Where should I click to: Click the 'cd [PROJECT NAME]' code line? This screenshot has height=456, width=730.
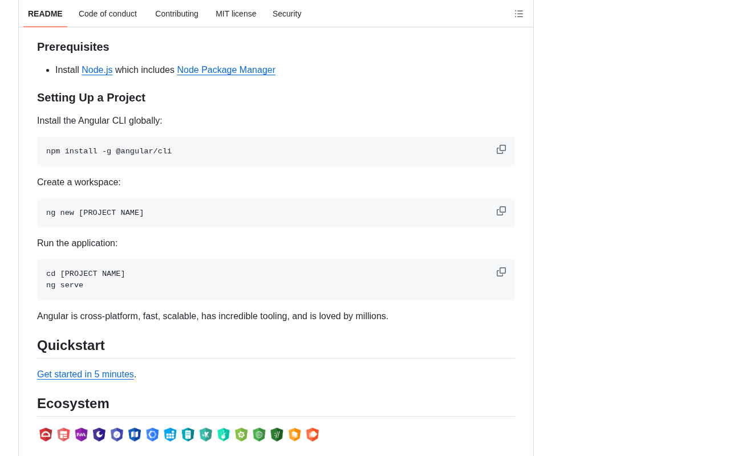[86, 274]
